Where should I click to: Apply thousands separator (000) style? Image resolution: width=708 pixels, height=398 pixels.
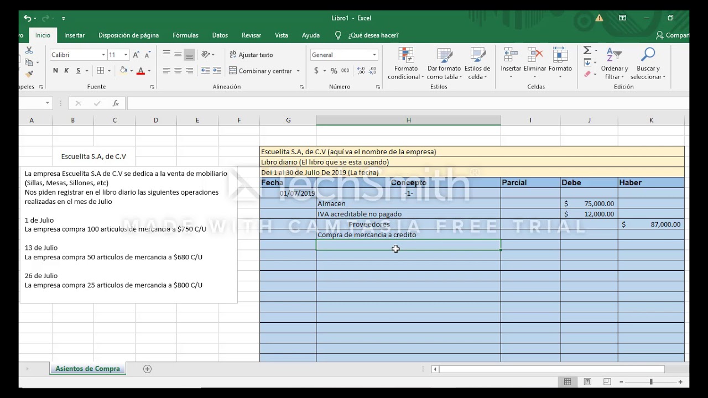[345, 71]
